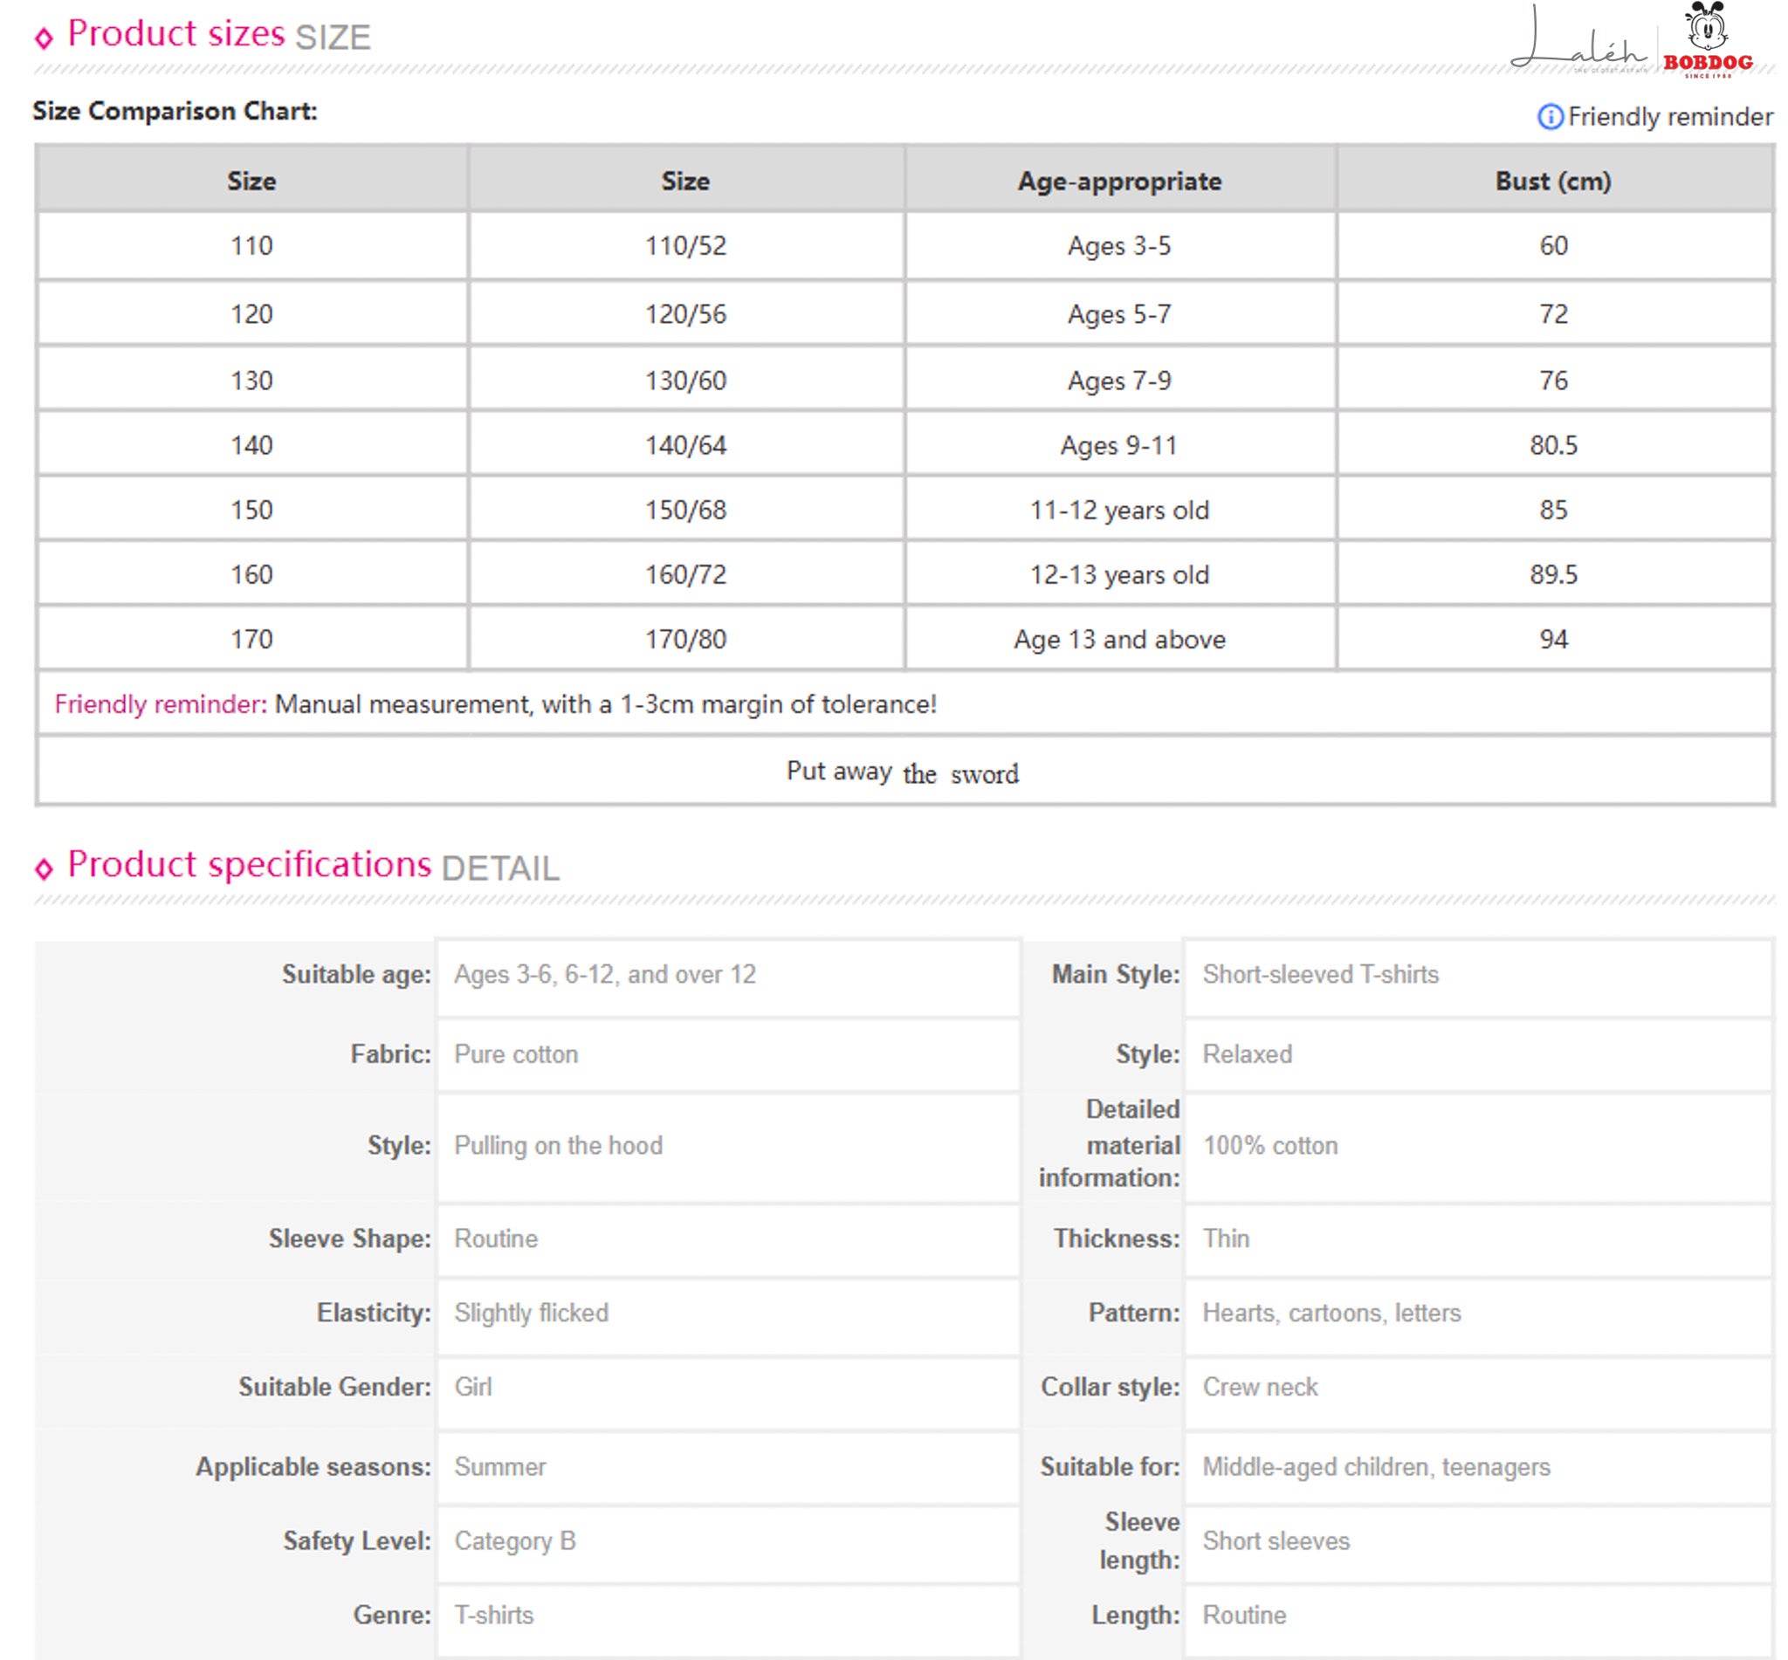The width and height of the screenshot is (1788, 1660).
Task: Select the 'Short-sleeved T-shirts' value
Action: tap(1321, 975)
